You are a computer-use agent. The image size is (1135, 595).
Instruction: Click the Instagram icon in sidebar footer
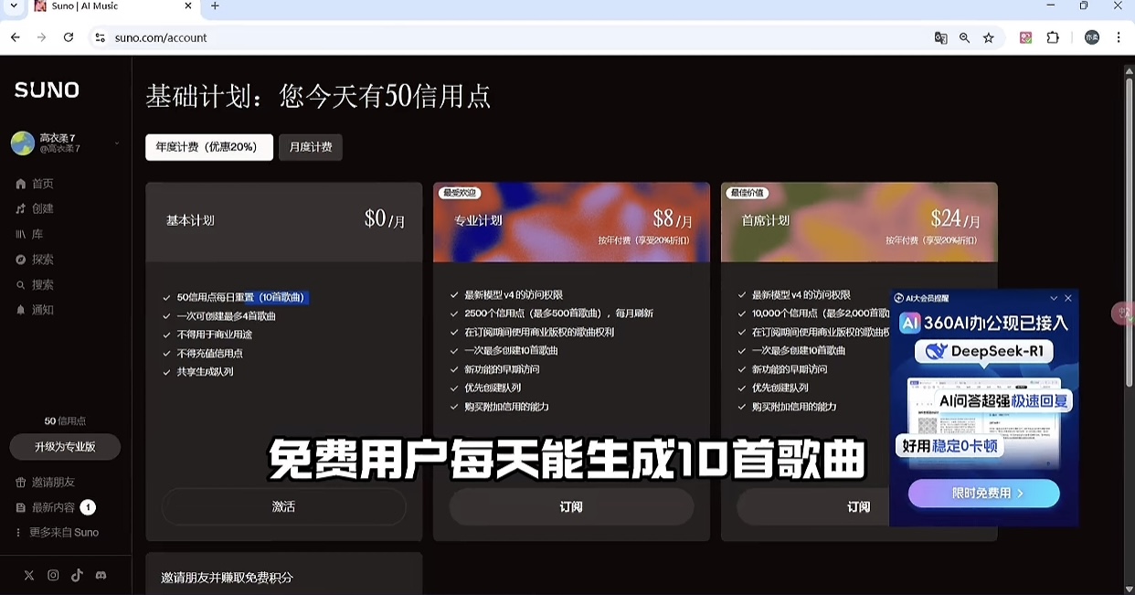[53, 575]
